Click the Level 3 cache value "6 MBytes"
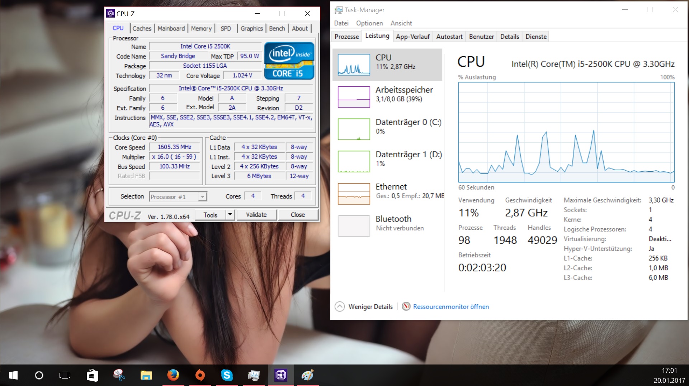This screenshot has height=386, width=689. 259,176
